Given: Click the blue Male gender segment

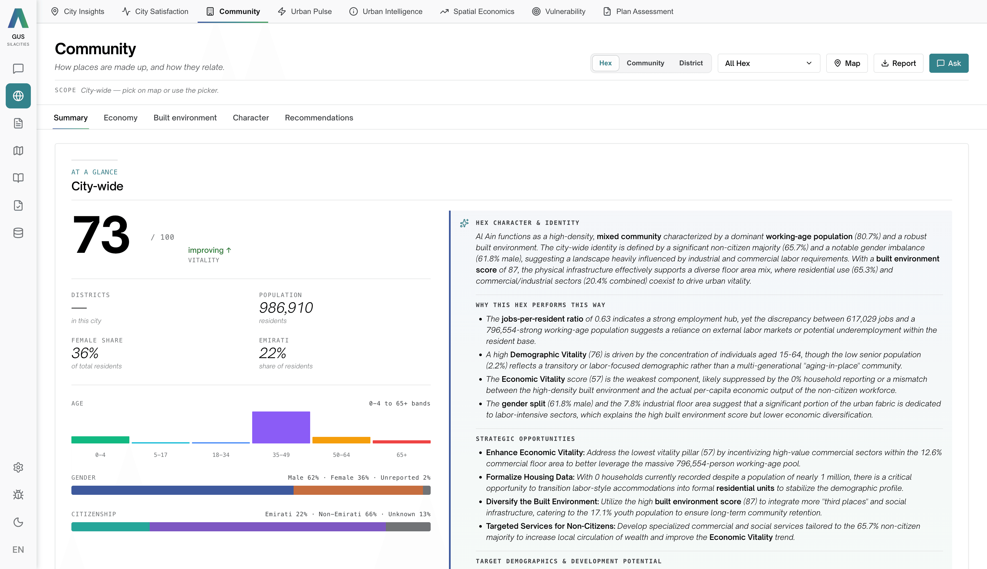Looking at the screenshot, I should 182,490.
